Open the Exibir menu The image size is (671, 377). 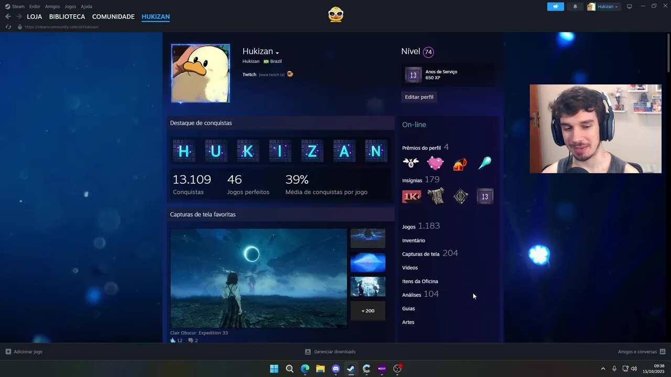[x=35, y=7]
